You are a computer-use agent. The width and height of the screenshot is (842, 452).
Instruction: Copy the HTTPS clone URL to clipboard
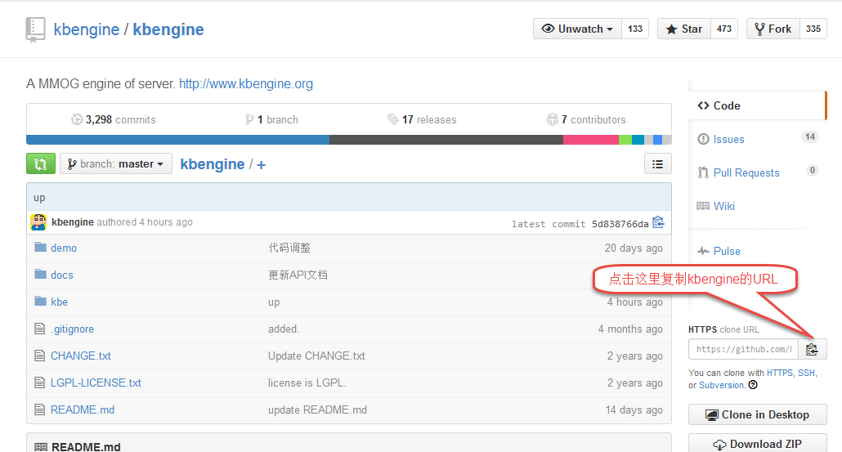[812, 349]
